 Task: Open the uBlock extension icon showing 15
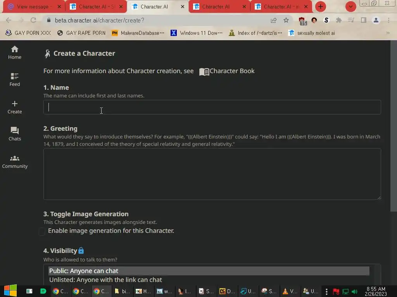(302, 21)
